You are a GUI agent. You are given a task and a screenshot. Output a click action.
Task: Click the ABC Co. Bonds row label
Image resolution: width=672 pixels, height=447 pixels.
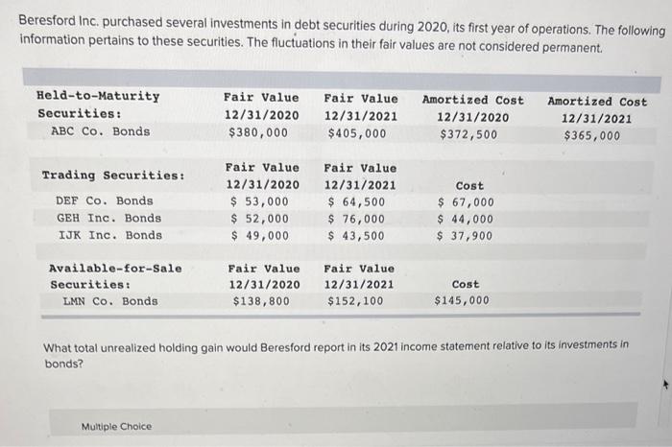(100, 131)
